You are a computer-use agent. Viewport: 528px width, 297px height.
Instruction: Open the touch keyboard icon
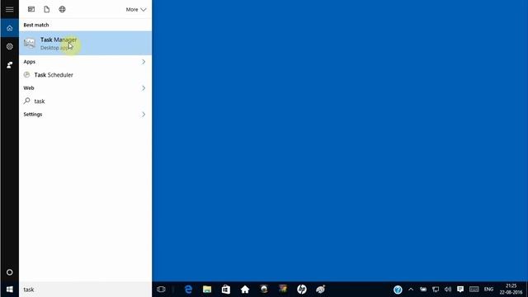tap(474, 290)
